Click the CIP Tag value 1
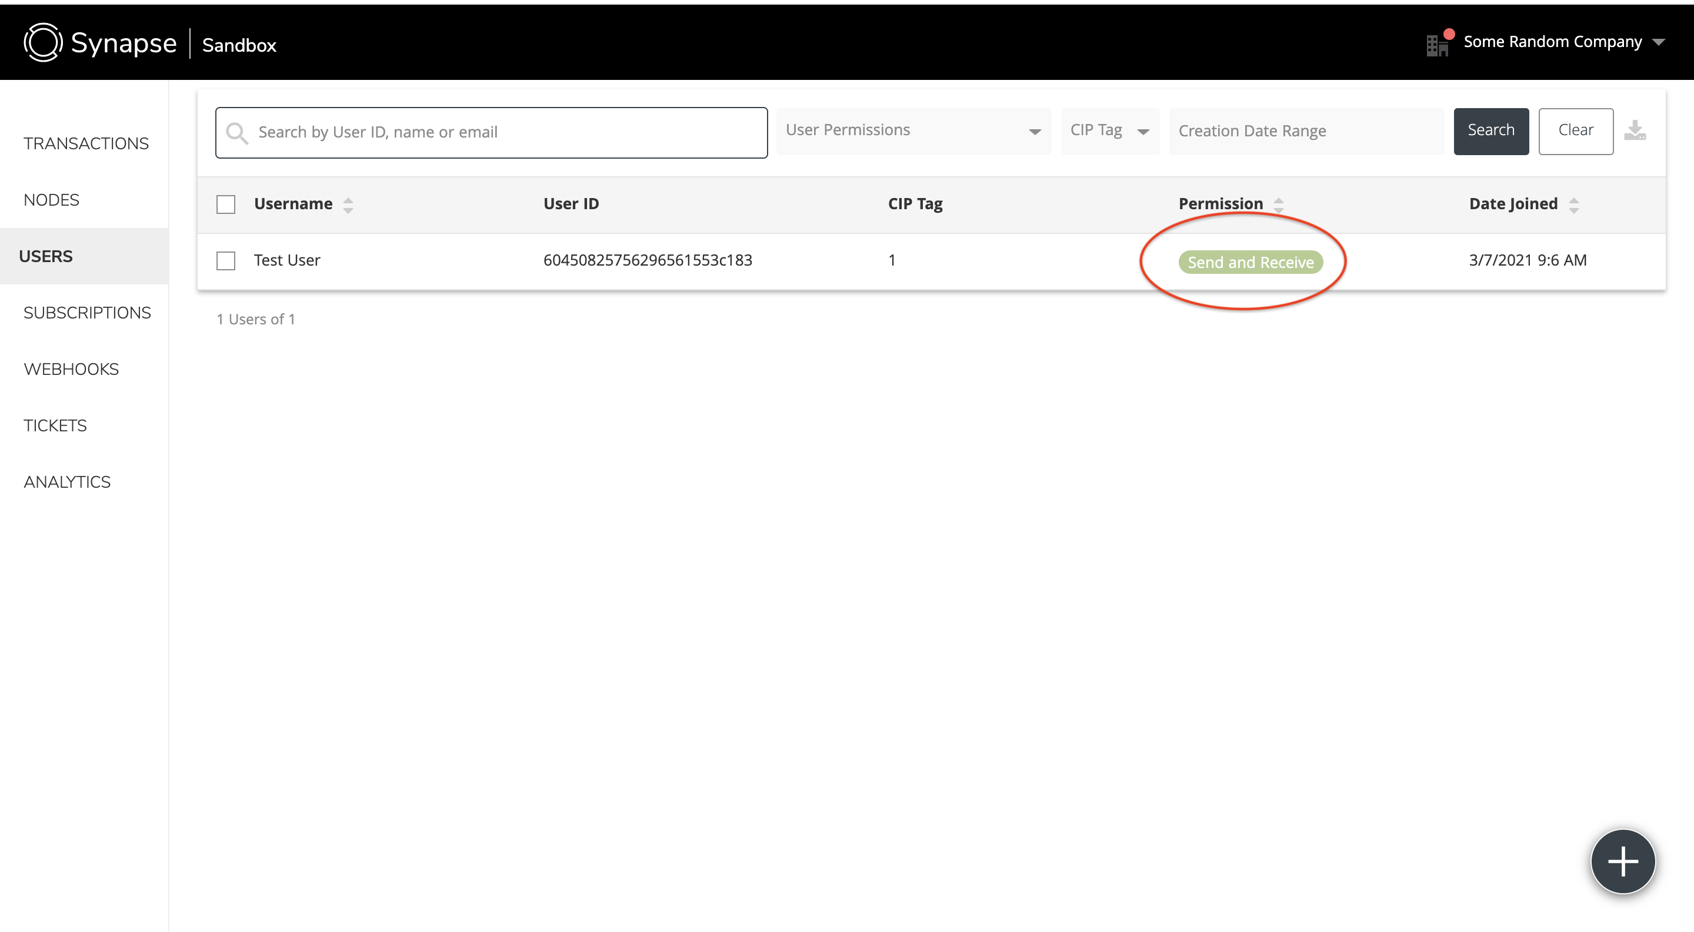The image size is (1694, 932). [892, 260]
